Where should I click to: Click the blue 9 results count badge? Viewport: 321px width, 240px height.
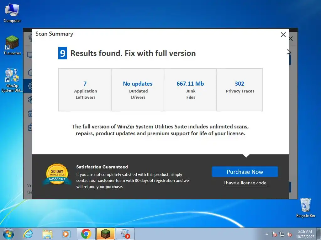(63, 53)
